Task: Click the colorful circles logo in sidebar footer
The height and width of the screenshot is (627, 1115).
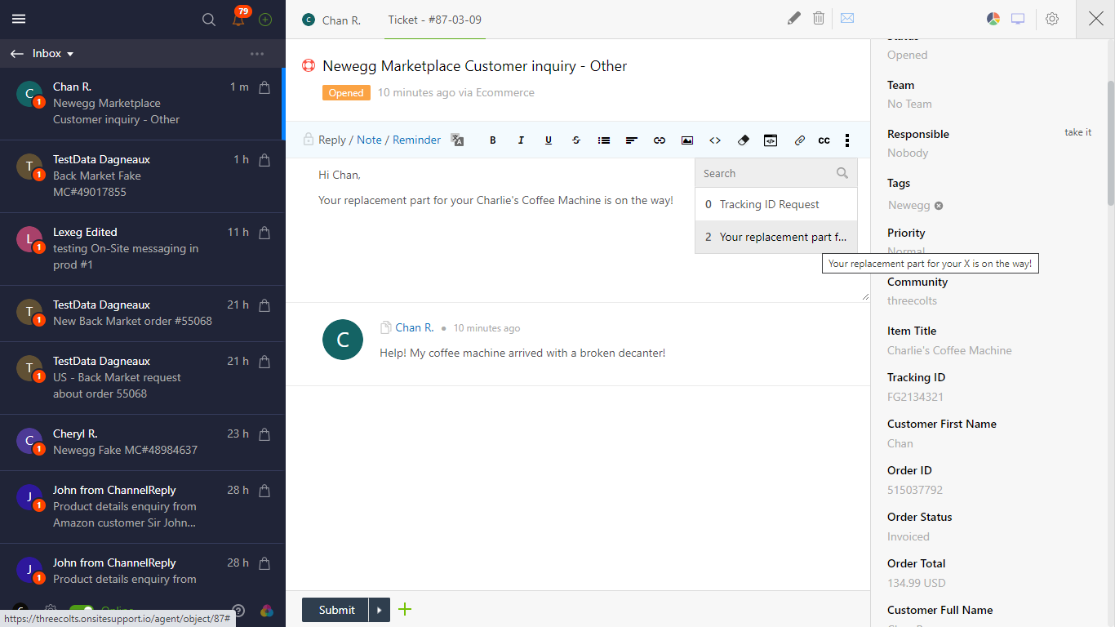Action: [x=266, y=610]
